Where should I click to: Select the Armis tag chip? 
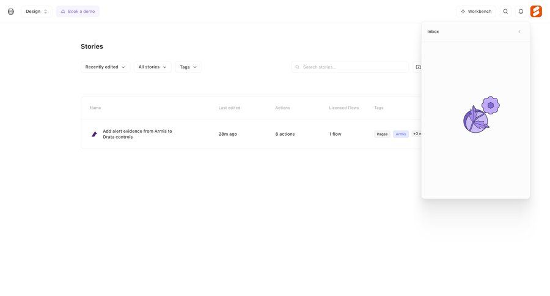coord(400,134)
